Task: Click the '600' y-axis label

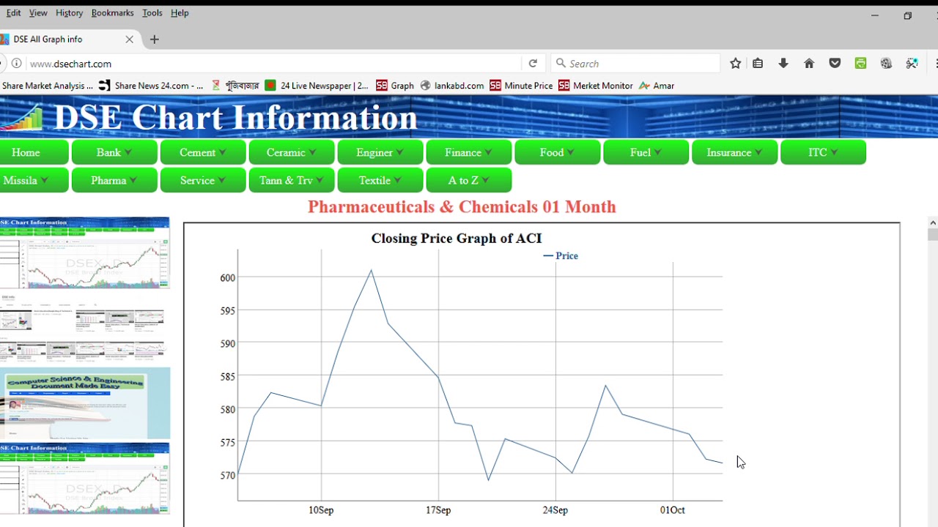Action: (227, 277)
